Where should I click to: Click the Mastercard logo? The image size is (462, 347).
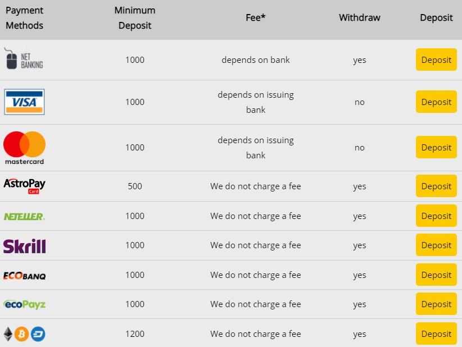24,147
